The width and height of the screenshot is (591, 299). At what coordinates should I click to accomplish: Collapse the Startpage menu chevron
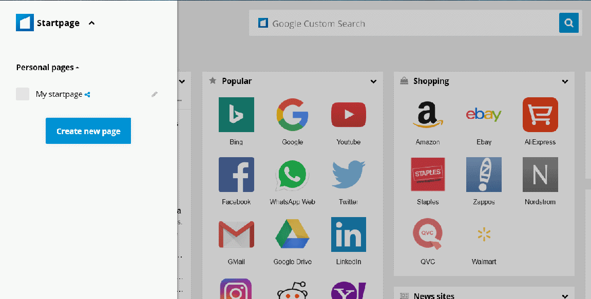tap(91, 23)
